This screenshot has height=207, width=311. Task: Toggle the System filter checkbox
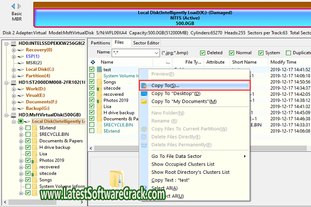coord(260,53)
